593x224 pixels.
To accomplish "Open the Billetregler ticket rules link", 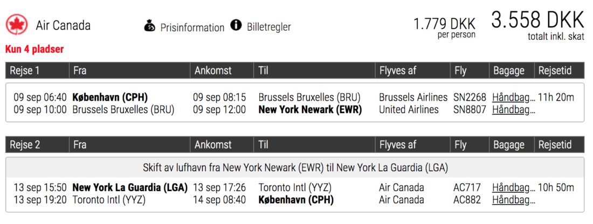I will point(269,27).
